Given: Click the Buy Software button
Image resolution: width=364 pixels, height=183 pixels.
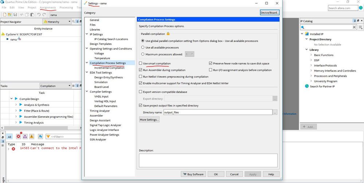Looking at the screenshot, I should coord(193,174).
